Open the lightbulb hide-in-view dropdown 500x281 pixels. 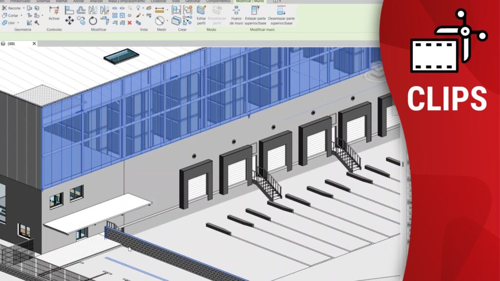(144, 8)
